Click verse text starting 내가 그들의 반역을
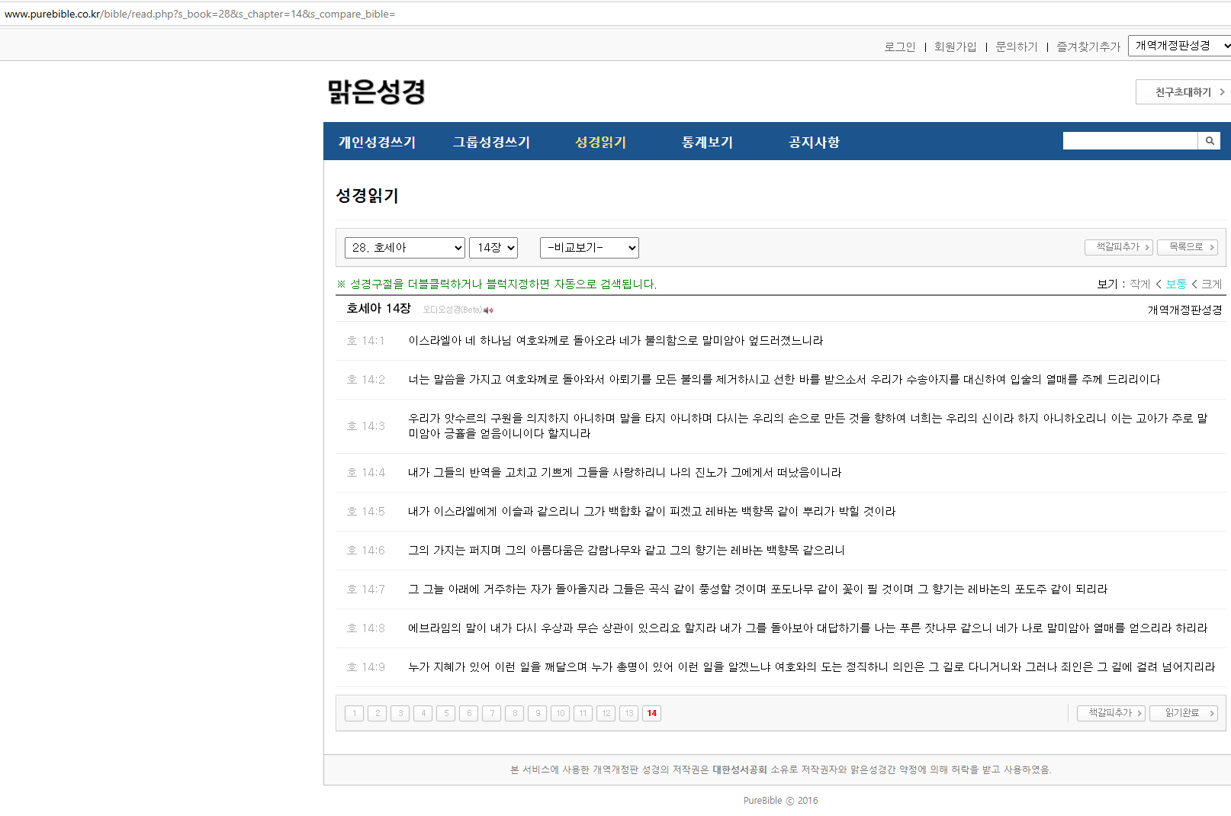Viewport: 1231px width, 816px height. 625,473
